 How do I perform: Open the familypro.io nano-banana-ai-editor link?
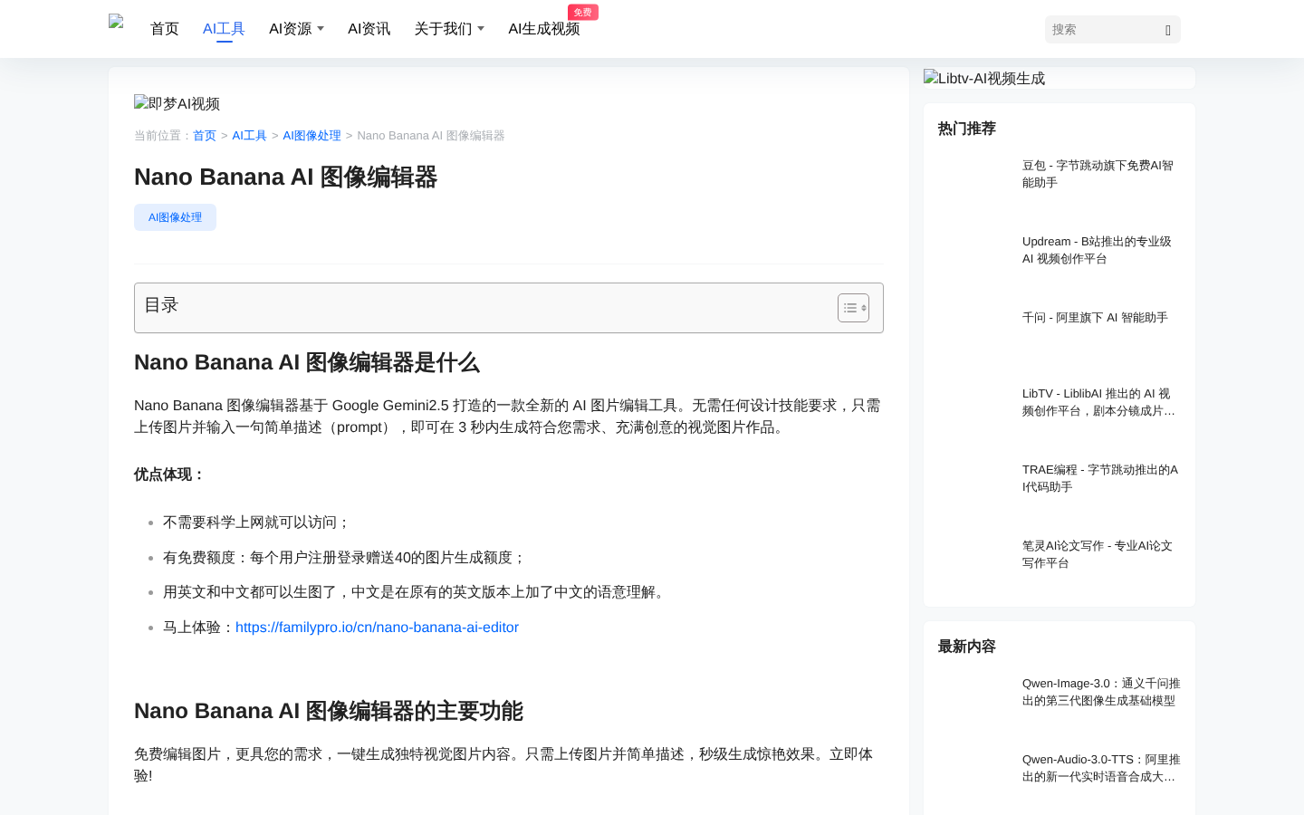(377, 628)
